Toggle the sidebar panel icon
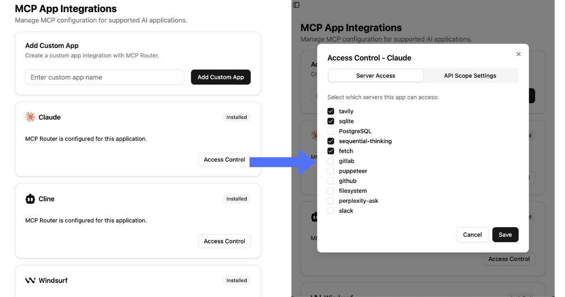 (296, 5)
